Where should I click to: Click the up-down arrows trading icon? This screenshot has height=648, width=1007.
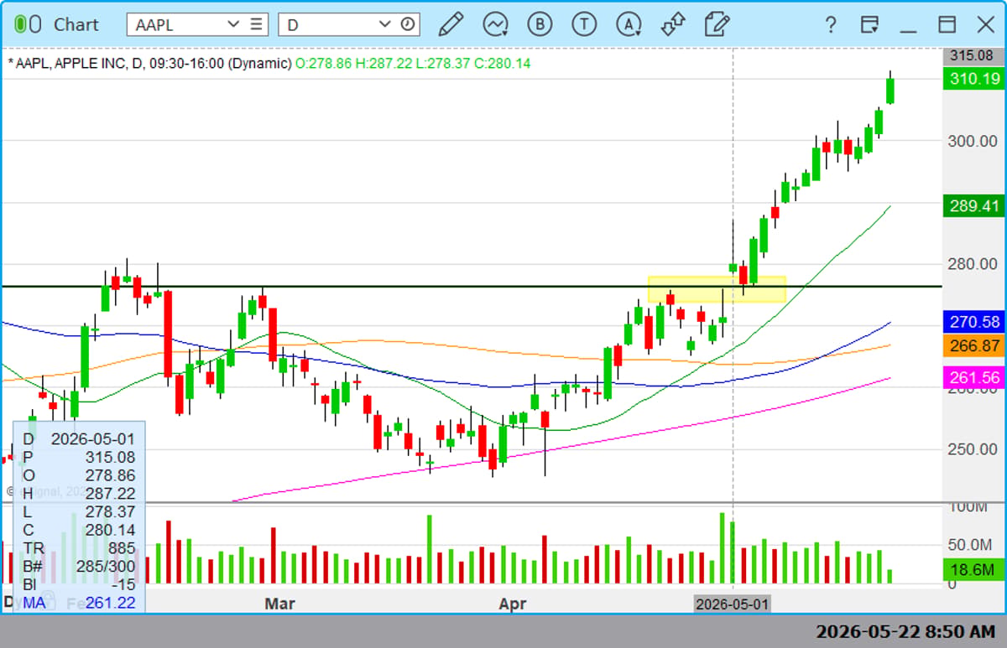(673, 24)
